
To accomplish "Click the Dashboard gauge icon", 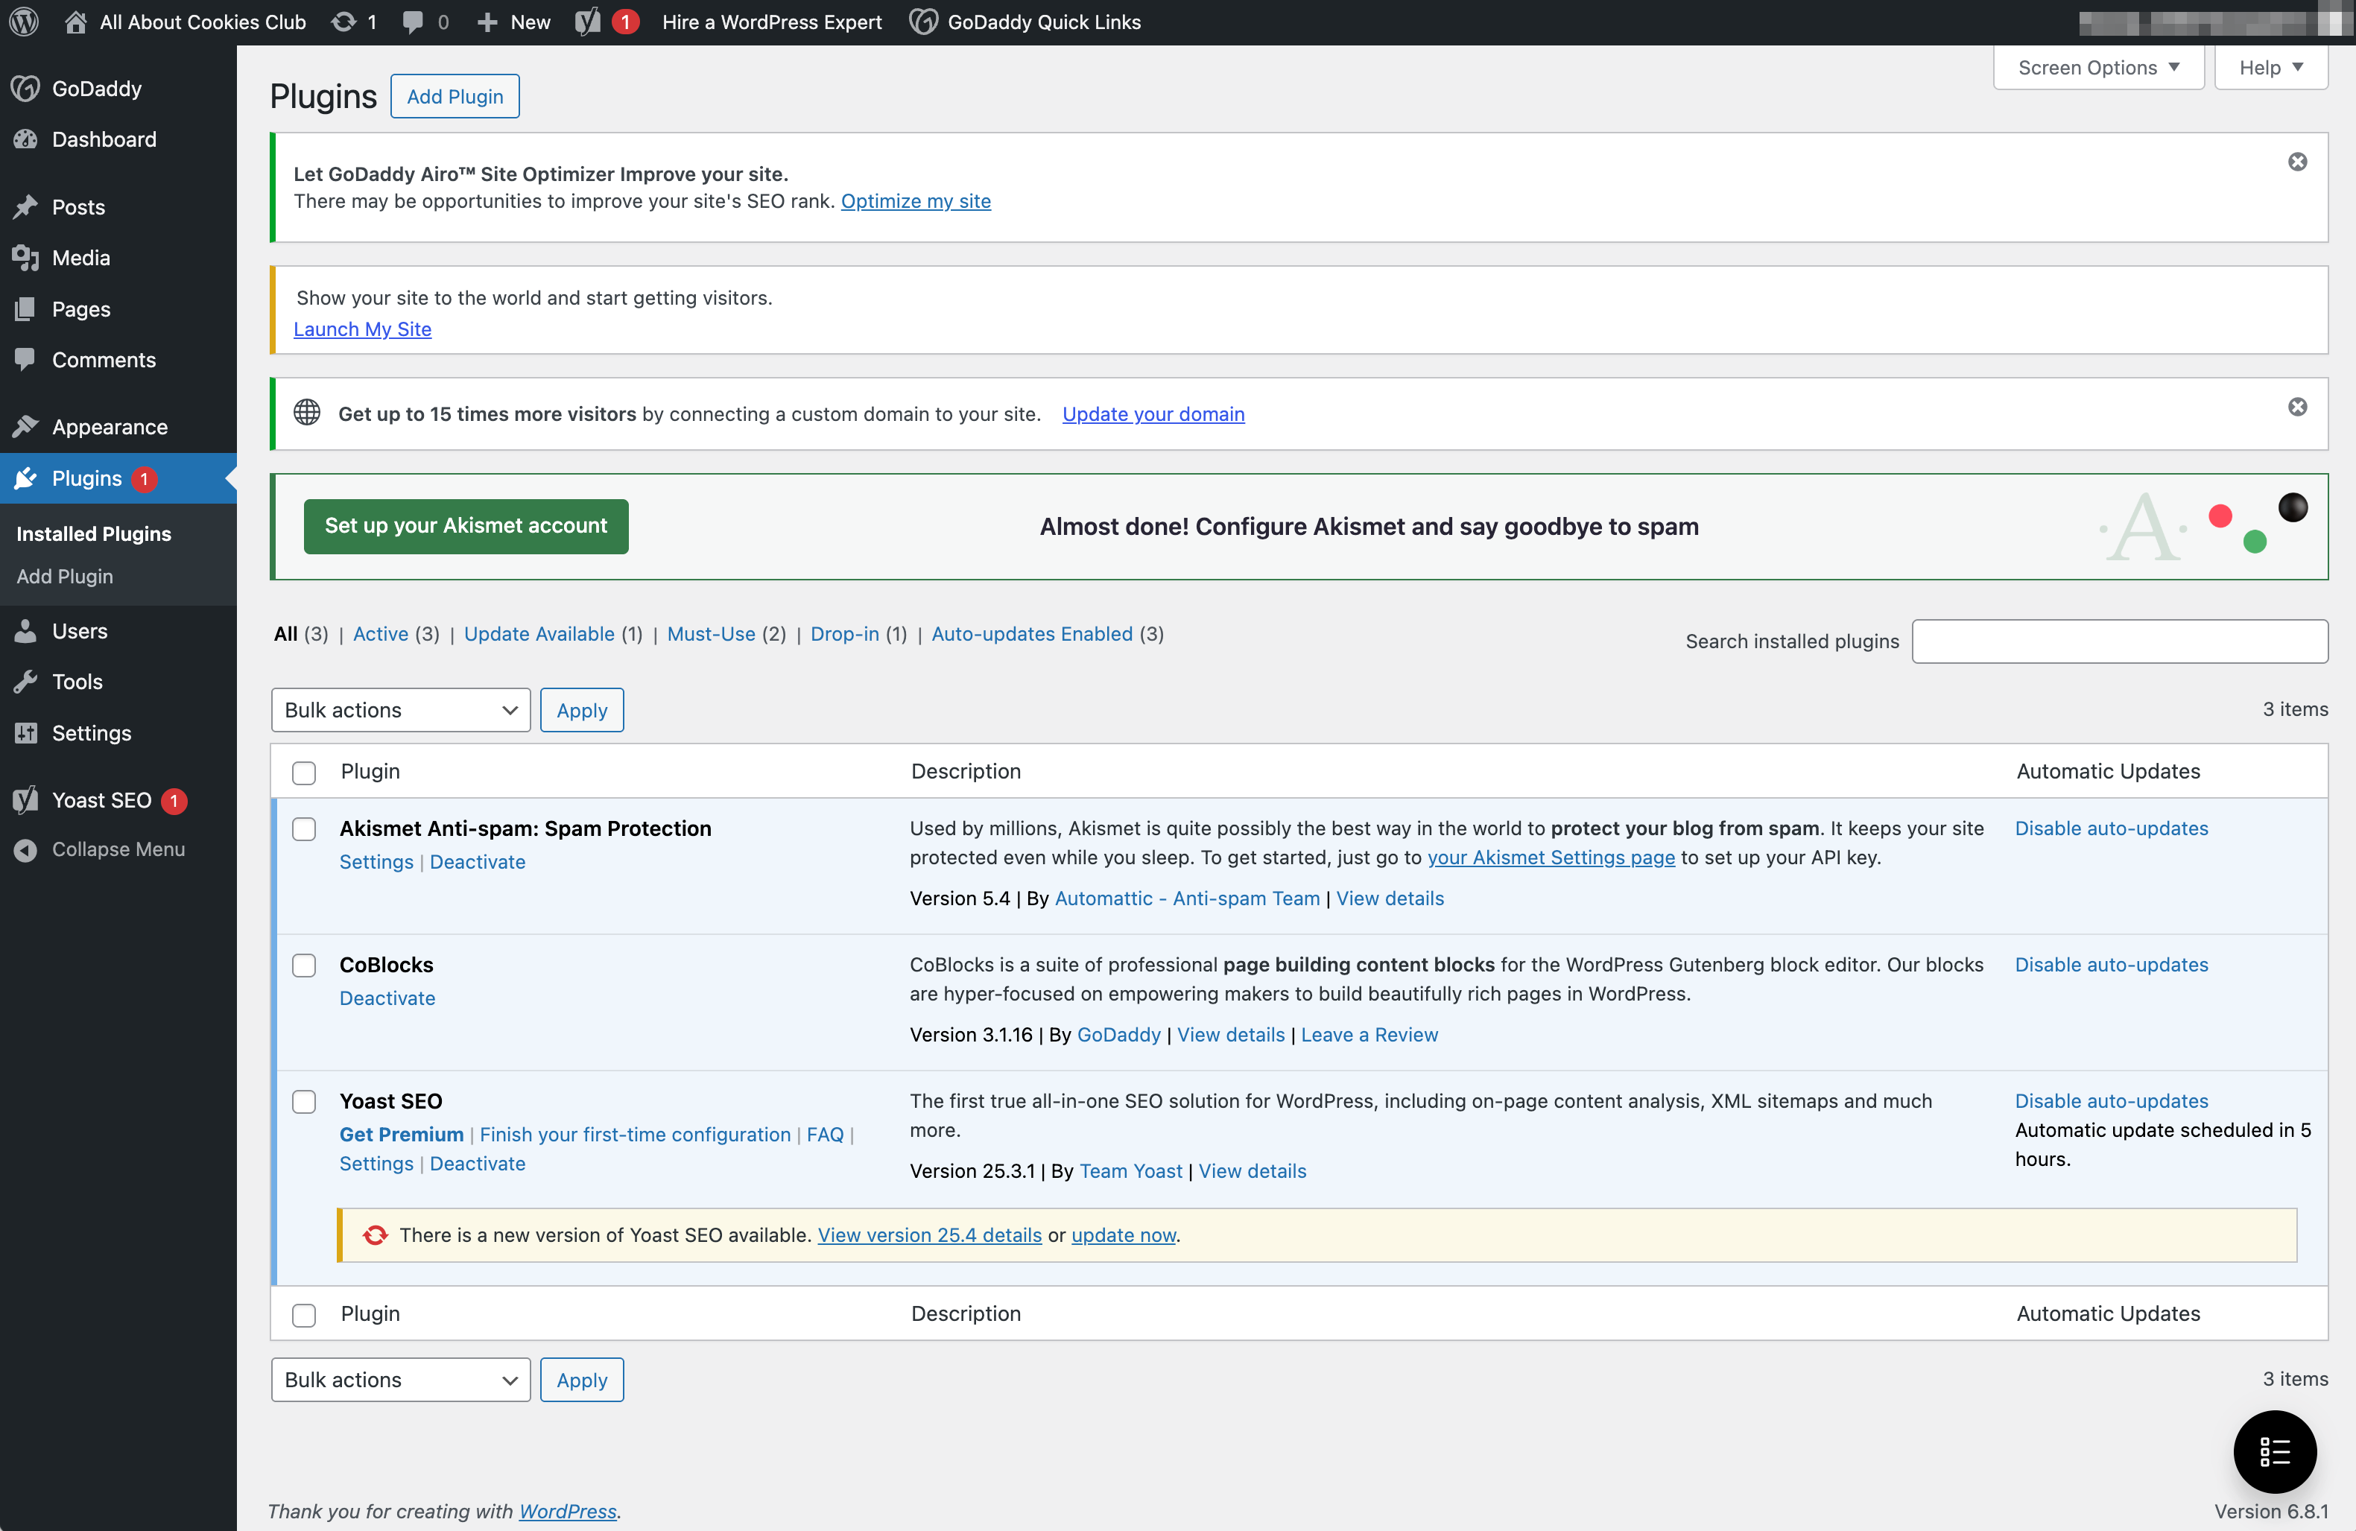I will point(26,139).
